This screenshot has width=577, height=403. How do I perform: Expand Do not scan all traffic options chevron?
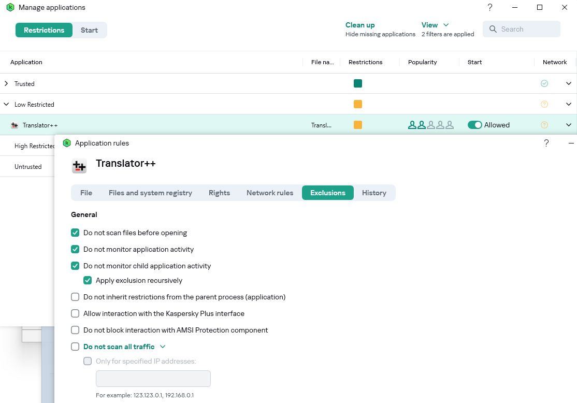163,347
